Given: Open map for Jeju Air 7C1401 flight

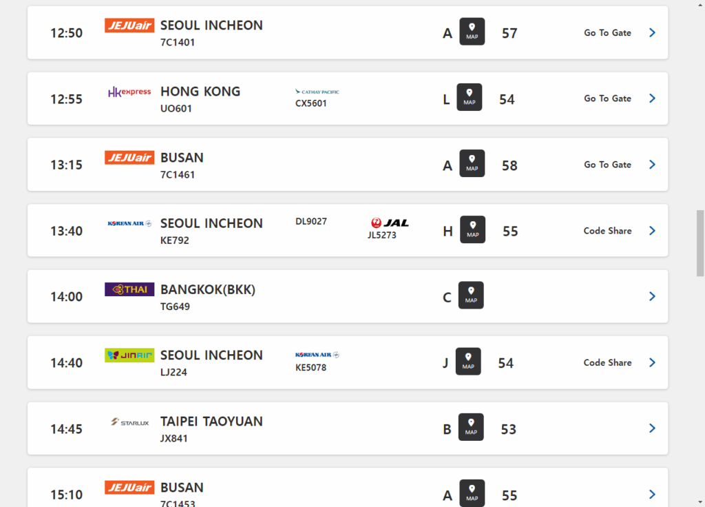Looking at the screenshot, I should click(472, 32).
